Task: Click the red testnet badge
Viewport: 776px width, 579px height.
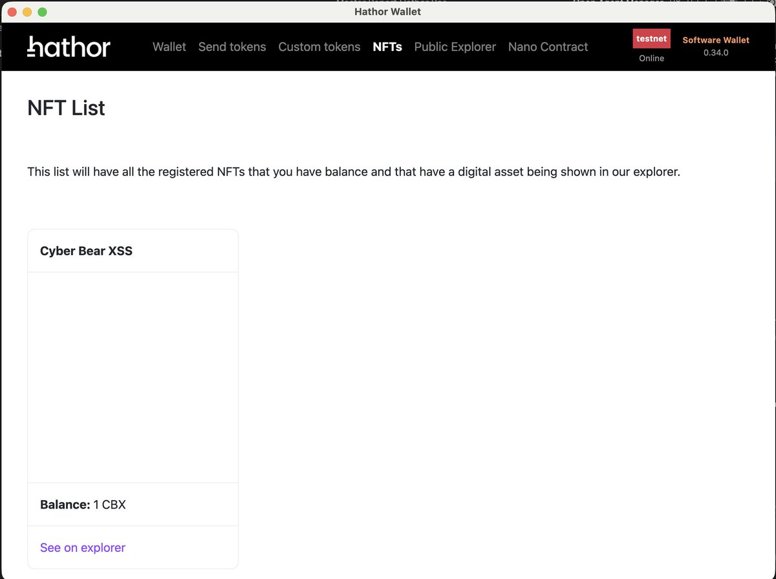Action: tap(652, 39)
